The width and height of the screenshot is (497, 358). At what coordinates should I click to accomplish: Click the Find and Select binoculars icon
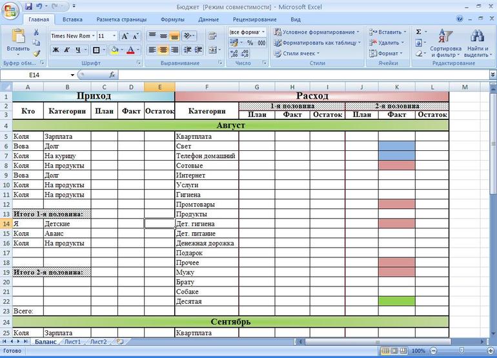coord(477,37)
